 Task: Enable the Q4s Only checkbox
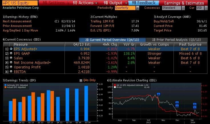pyautogui.click(x=81, y=80)
